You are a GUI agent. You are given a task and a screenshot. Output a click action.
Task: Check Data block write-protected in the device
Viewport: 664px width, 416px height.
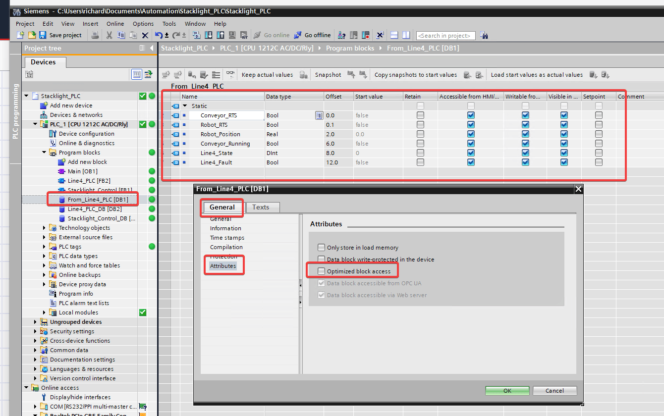pyautogui.click(x=322, y=259)
